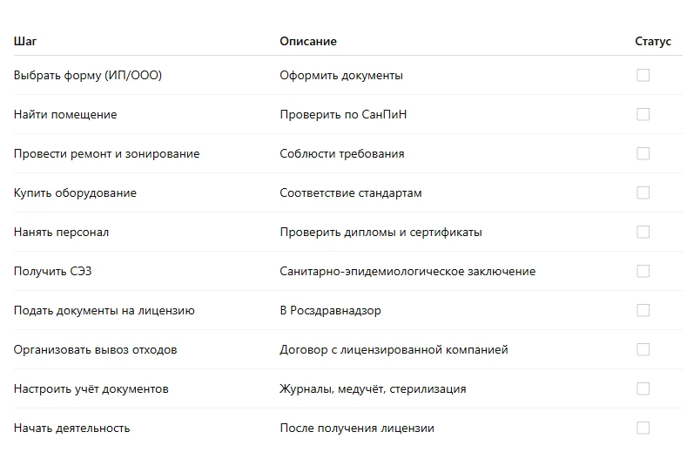
Task: Select the Журналы, медучёт, стерилизация cell
Action: click(373, 388)
